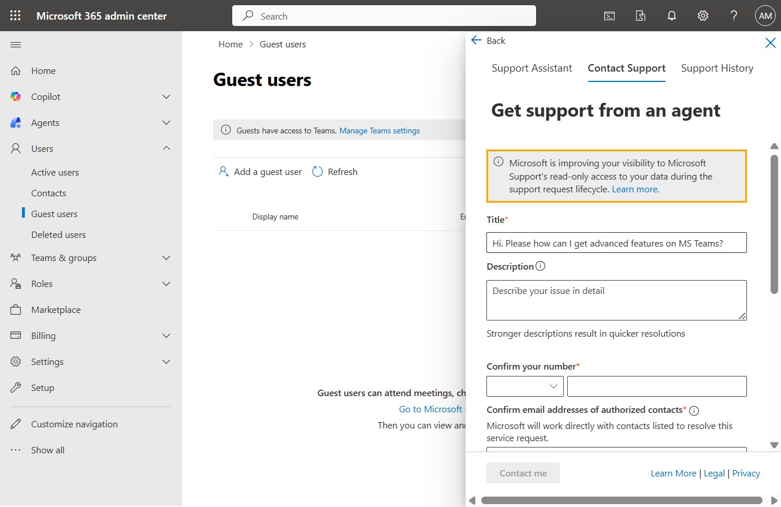Click the scroll up arrow in support panel
The width and height of the screenshot is (781, 507).
point(775,146)
